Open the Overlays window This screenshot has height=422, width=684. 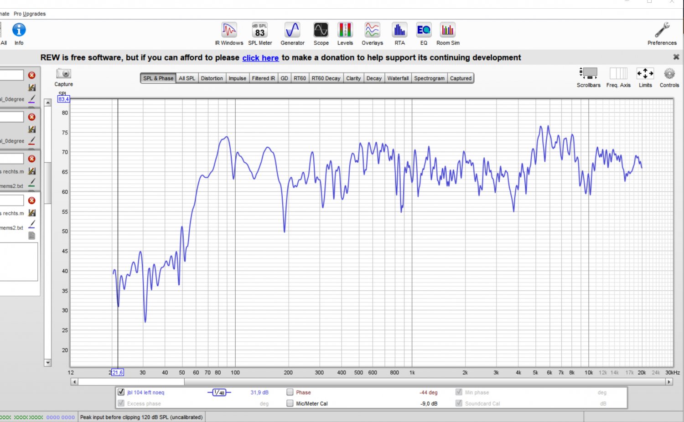click(x=372, y=34)
